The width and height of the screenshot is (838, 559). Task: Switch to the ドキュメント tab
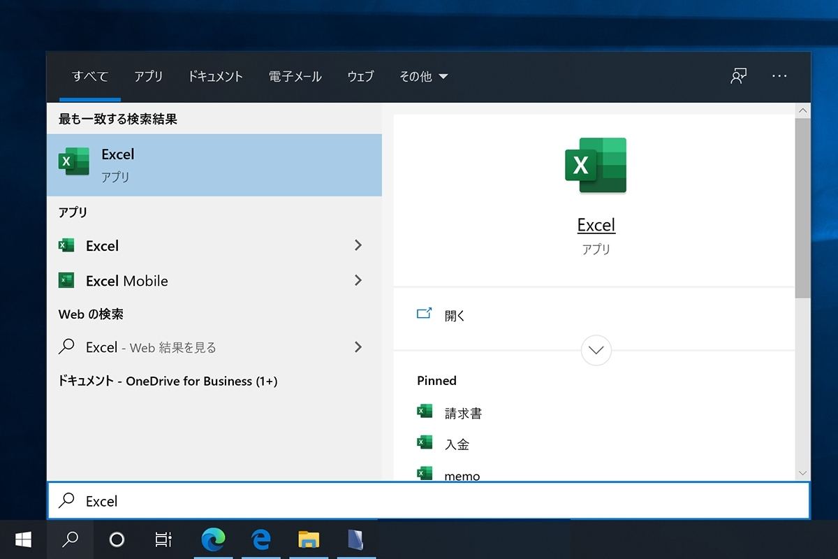pos(215,77)
